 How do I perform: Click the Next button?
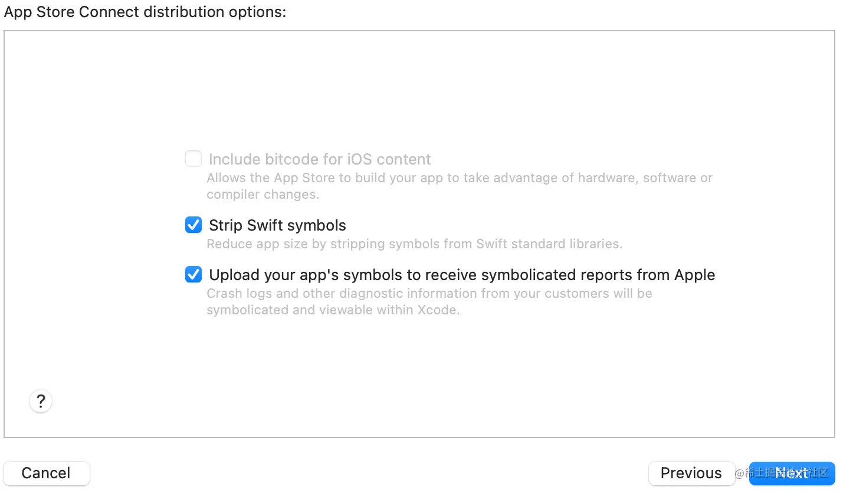point(792,473)
